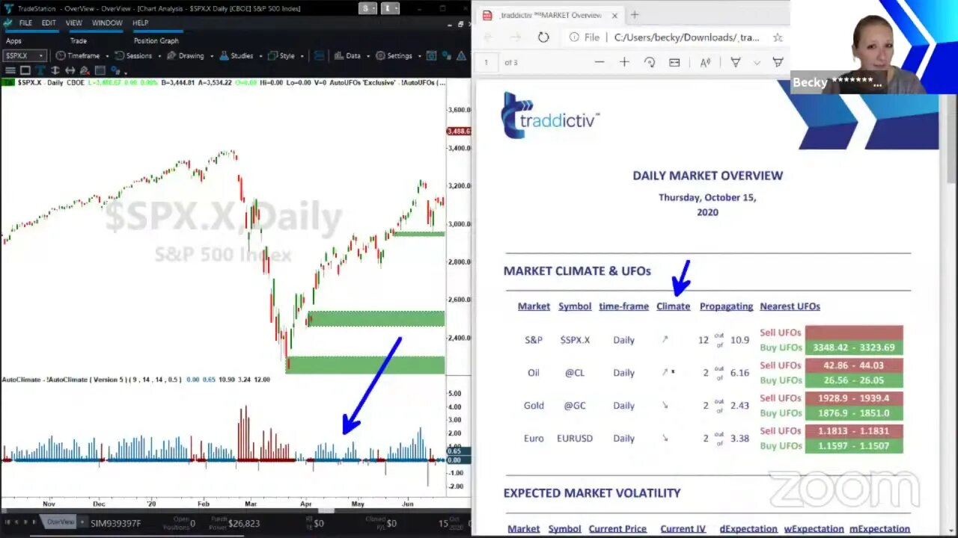Click the Gold Sell UFOs 1928.9 - 1939.4 cell
Viewport: 958px width, 538px height.
[854, 398]
